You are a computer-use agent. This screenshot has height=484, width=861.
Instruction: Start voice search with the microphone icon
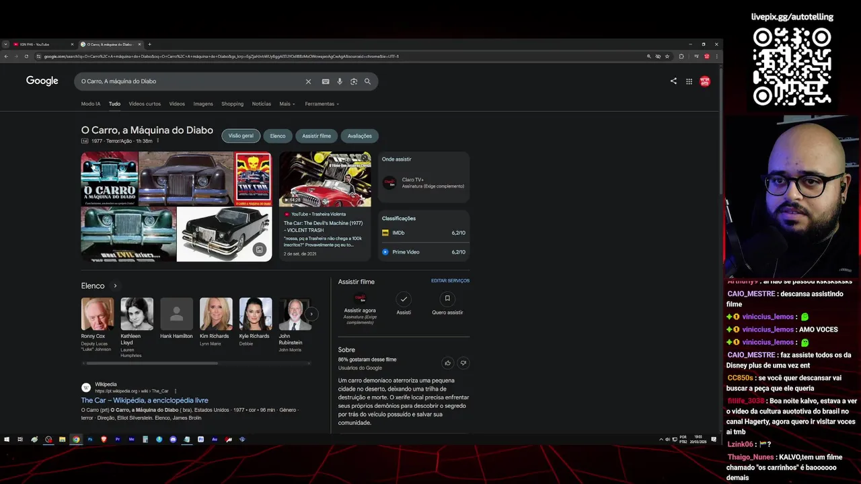pos(340,81)
